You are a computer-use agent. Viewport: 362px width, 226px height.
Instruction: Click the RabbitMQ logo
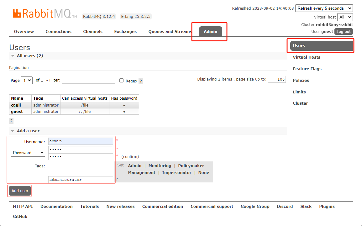click(44, 13)
